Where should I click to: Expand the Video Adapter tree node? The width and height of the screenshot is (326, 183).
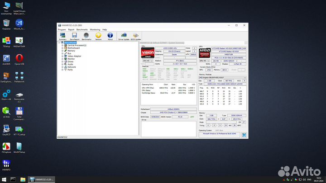pos(62,56)
